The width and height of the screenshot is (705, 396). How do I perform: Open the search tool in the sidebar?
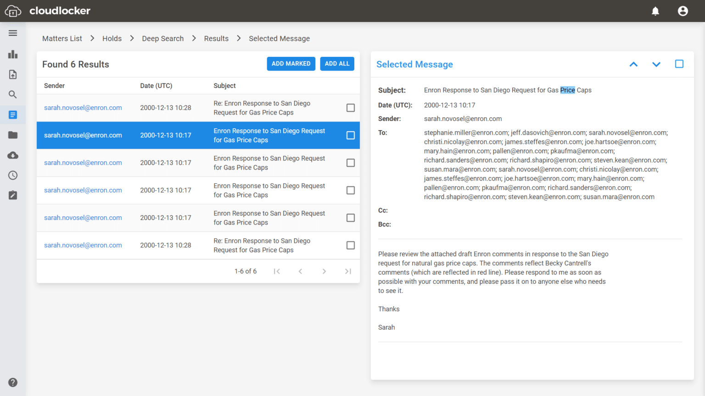click(12, 94)
